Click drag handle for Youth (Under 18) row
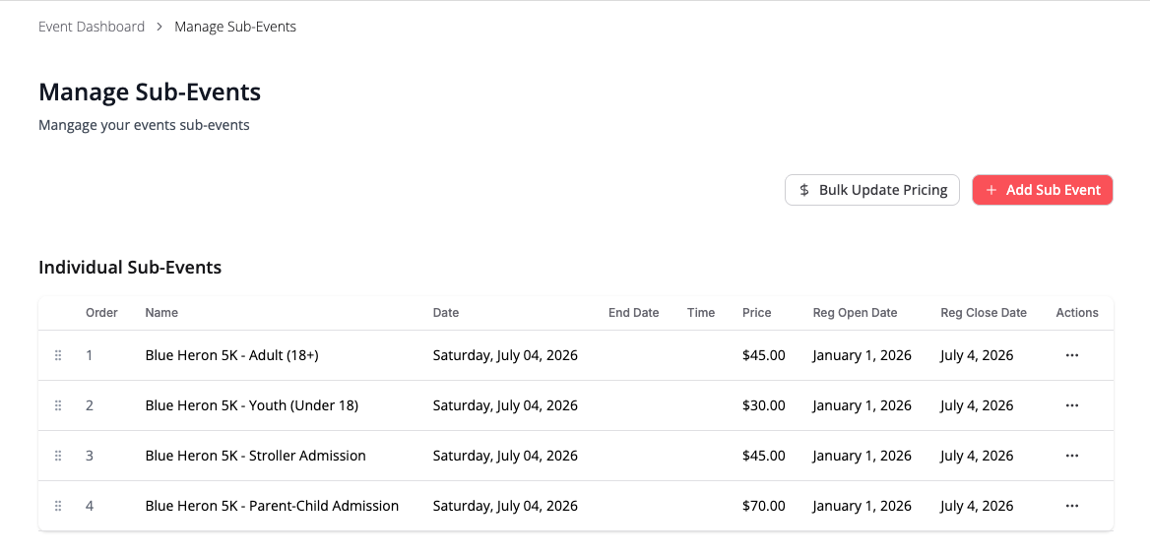The image size is (1150, 554). [x=58, y=405]
